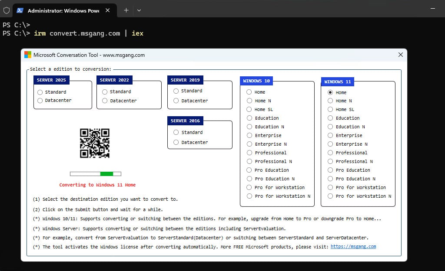Close the Administrator PowerShell tab
Screen dimensions: 445x271
(x=108, y=10)
